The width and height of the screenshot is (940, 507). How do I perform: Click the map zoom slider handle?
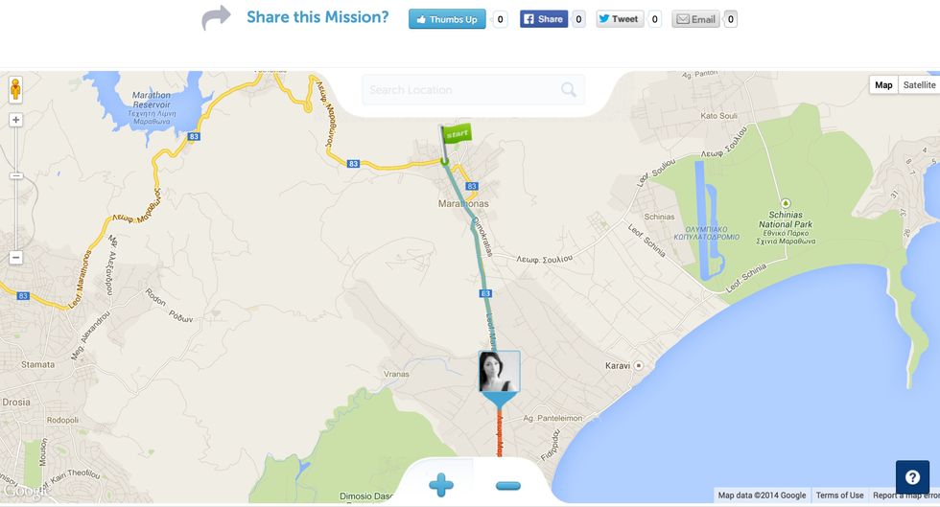point(15,175)
